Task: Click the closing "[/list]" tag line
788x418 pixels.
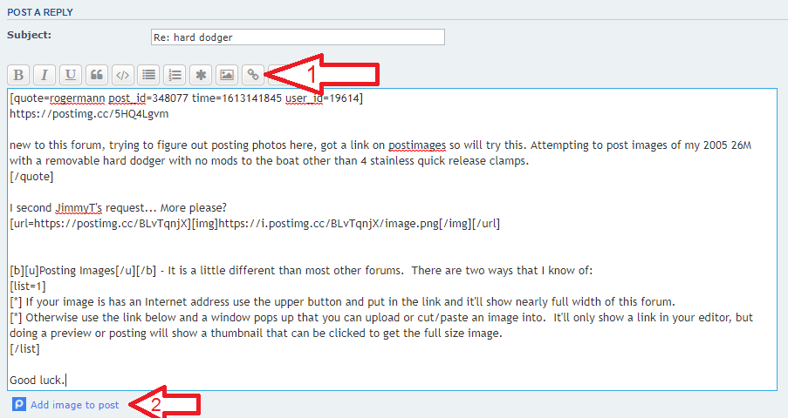Action: [x=24, y=349]
